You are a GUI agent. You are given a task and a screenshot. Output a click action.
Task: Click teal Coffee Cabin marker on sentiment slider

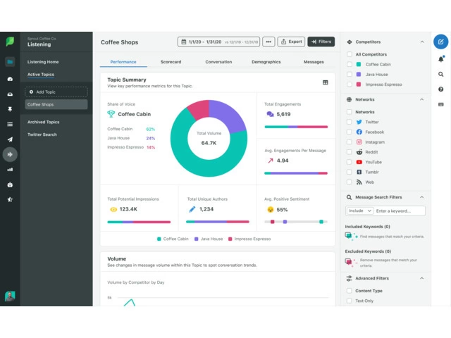point(321,222)
